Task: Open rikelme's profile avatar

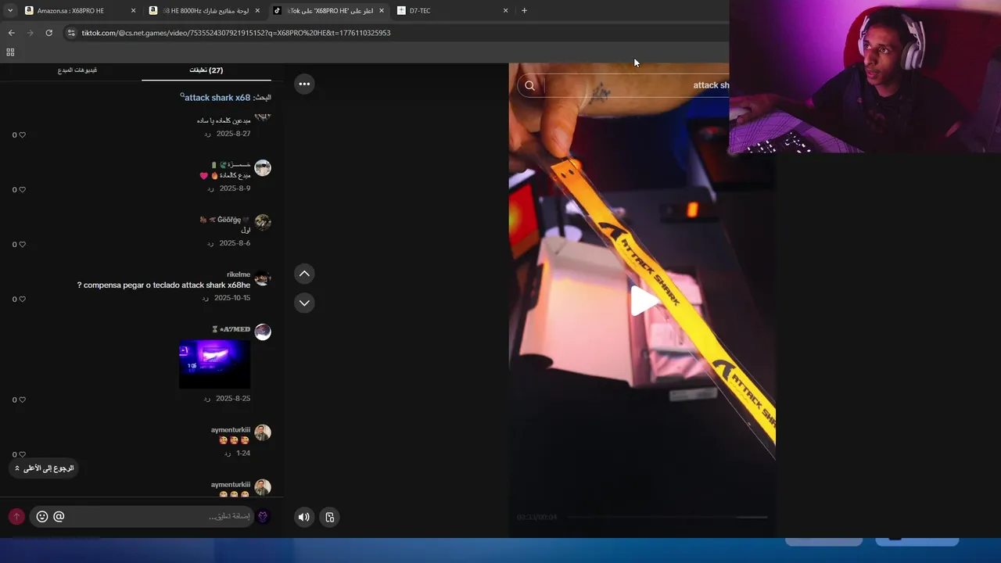Action: tap(263, 278)
